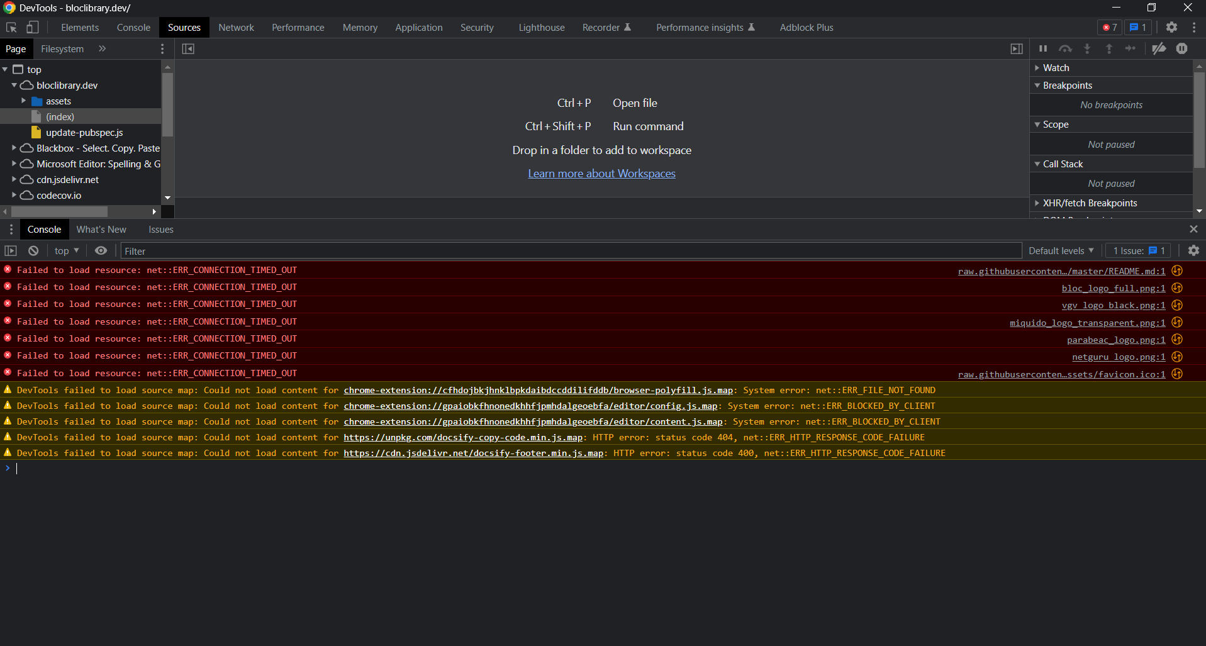Collapse the Call Stack section

(1037, 164)
